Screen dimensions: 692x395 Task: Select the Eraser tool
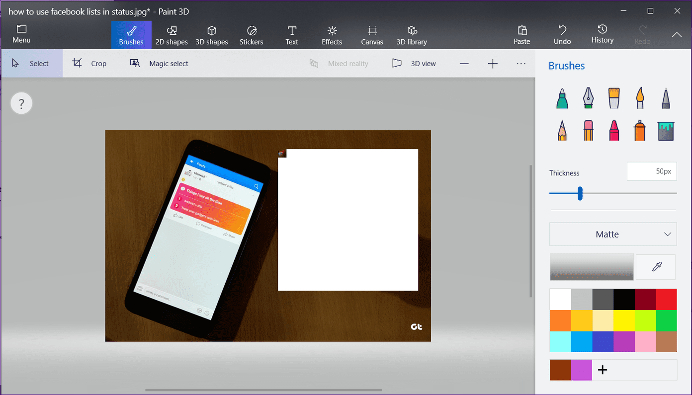click(x=588, y=131)
